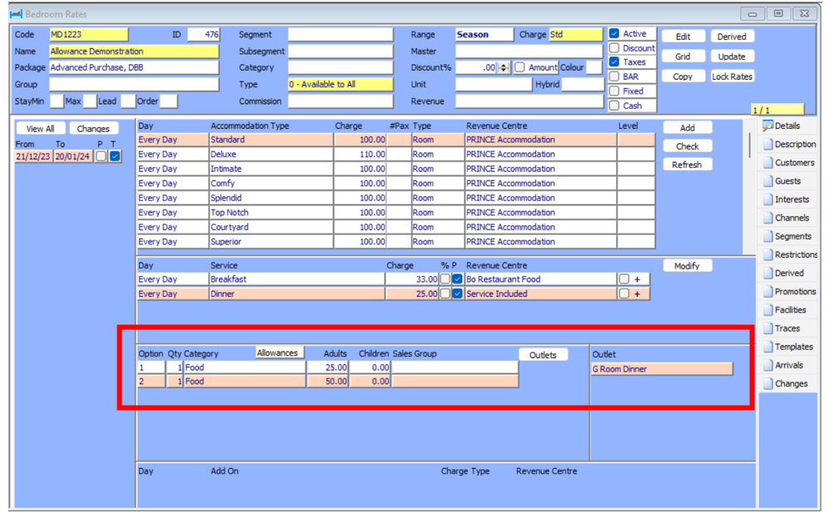Viewport: 830px width, 513px height.
Task: Open the Facilities sidebar item
Action: coord(784,310)
